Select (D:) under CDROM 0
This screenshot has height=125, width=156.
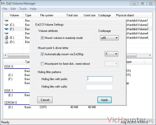click(x=11, y=107)
